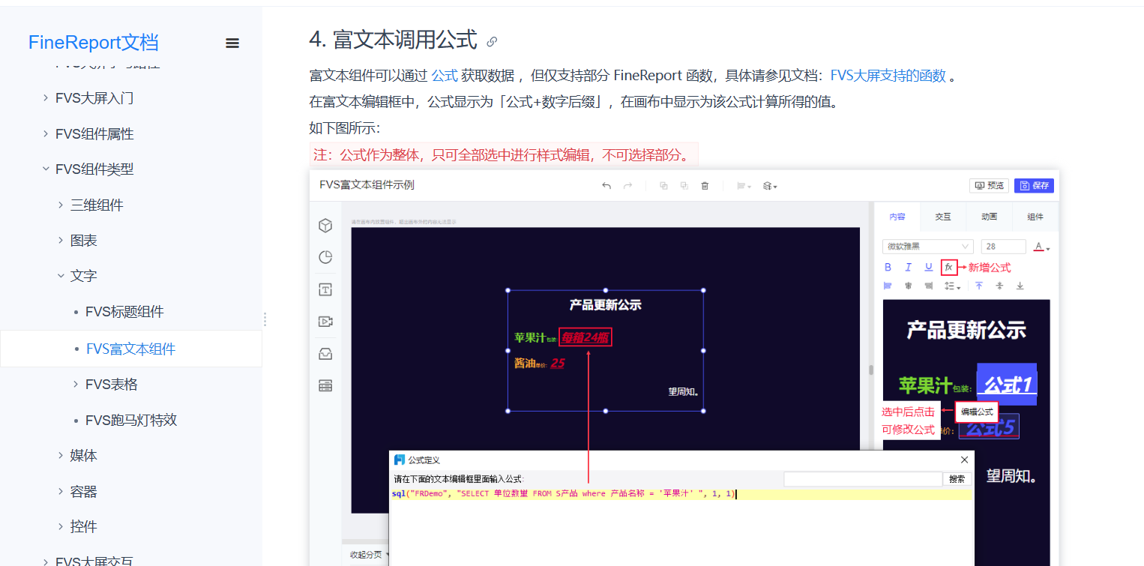Align content to bottom vertically
The width and height of the screenshot is (1144, 566).
click(1020, 286)
